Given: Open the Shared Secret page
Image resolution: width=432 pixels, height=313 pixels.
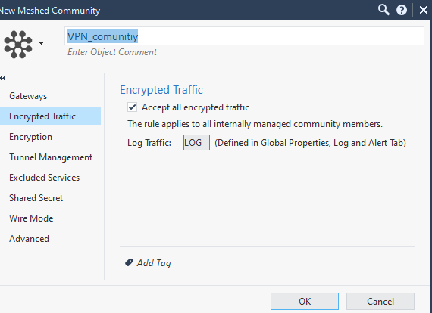Looking at the screenshot, I should 36,198.
